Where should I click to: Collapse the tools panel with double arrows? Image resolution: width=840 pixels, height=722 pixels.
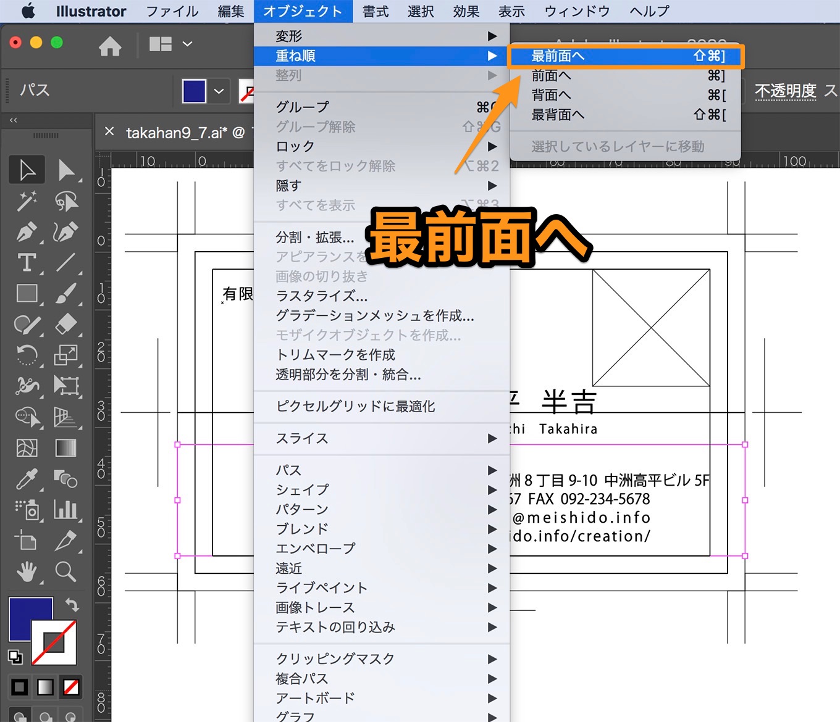13,120
